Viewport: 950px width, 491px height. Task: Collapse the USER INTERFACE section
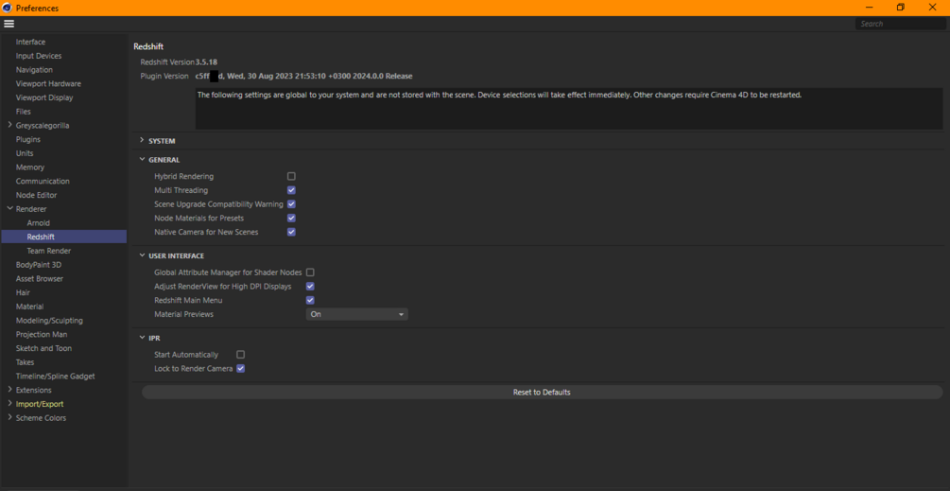click(142, 255)
